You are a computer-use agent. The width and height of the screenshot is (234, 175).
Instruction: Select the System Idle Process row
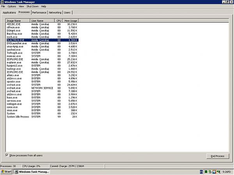pos(43,117)
